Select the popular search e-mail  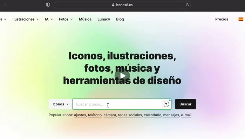click(x=186, y=115)
